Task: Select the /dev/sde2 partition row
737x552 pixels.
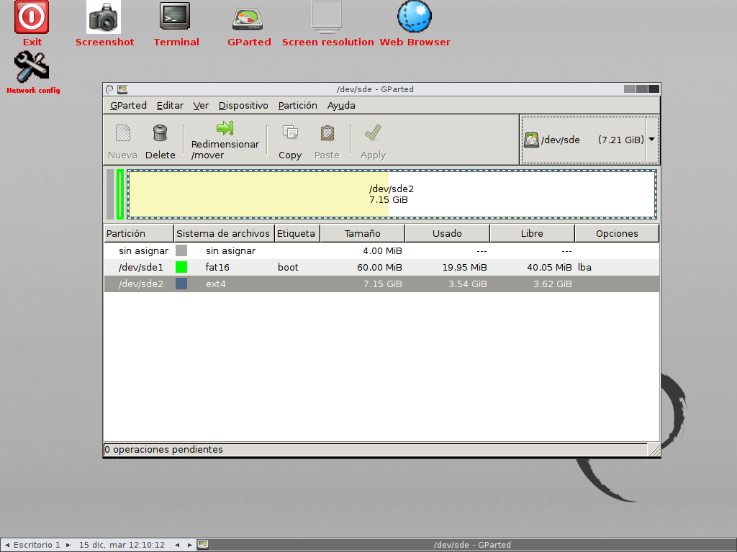Action: point(381,284)
